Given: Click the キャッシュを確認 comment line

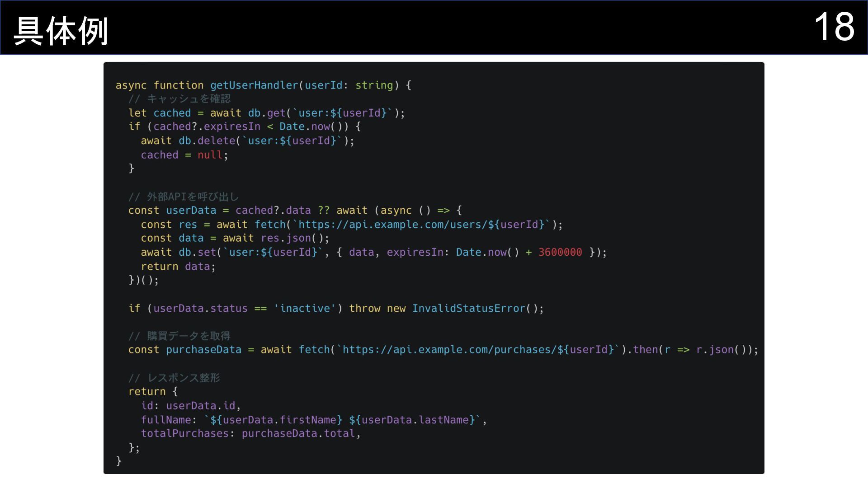Looking at the screenshot, I should pos(179,99).
